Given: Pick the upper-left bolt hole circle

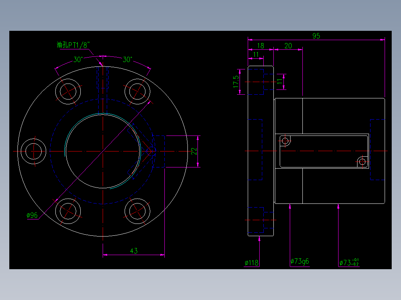Looking at the screenshot, I should (x=68, y=91).
